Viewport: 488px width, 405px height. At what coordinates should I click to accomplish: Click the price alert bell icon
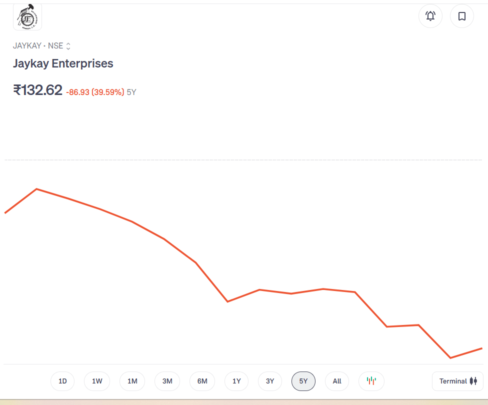[x=430, y=16]
